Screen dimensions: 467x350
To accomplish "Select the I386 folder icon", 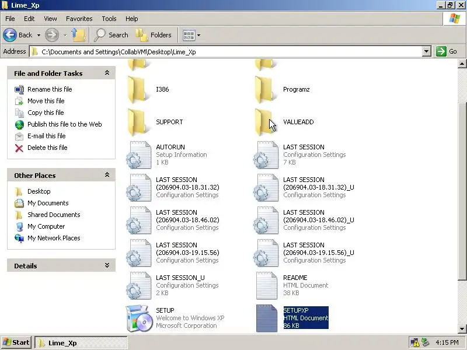I will pos(138,89).
